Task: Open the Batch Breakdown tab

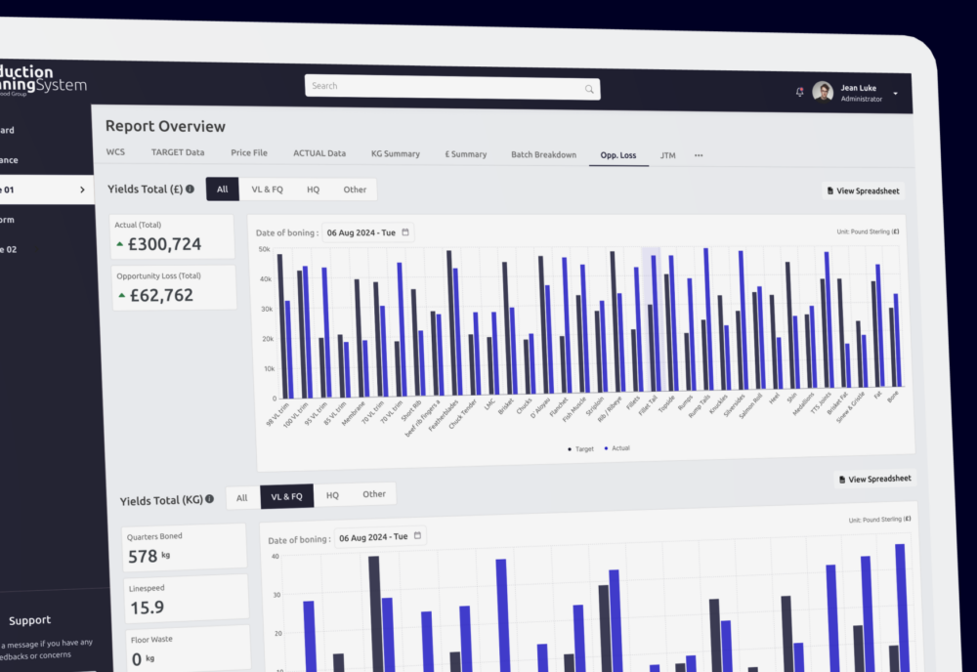Action: tap(543, 154)
